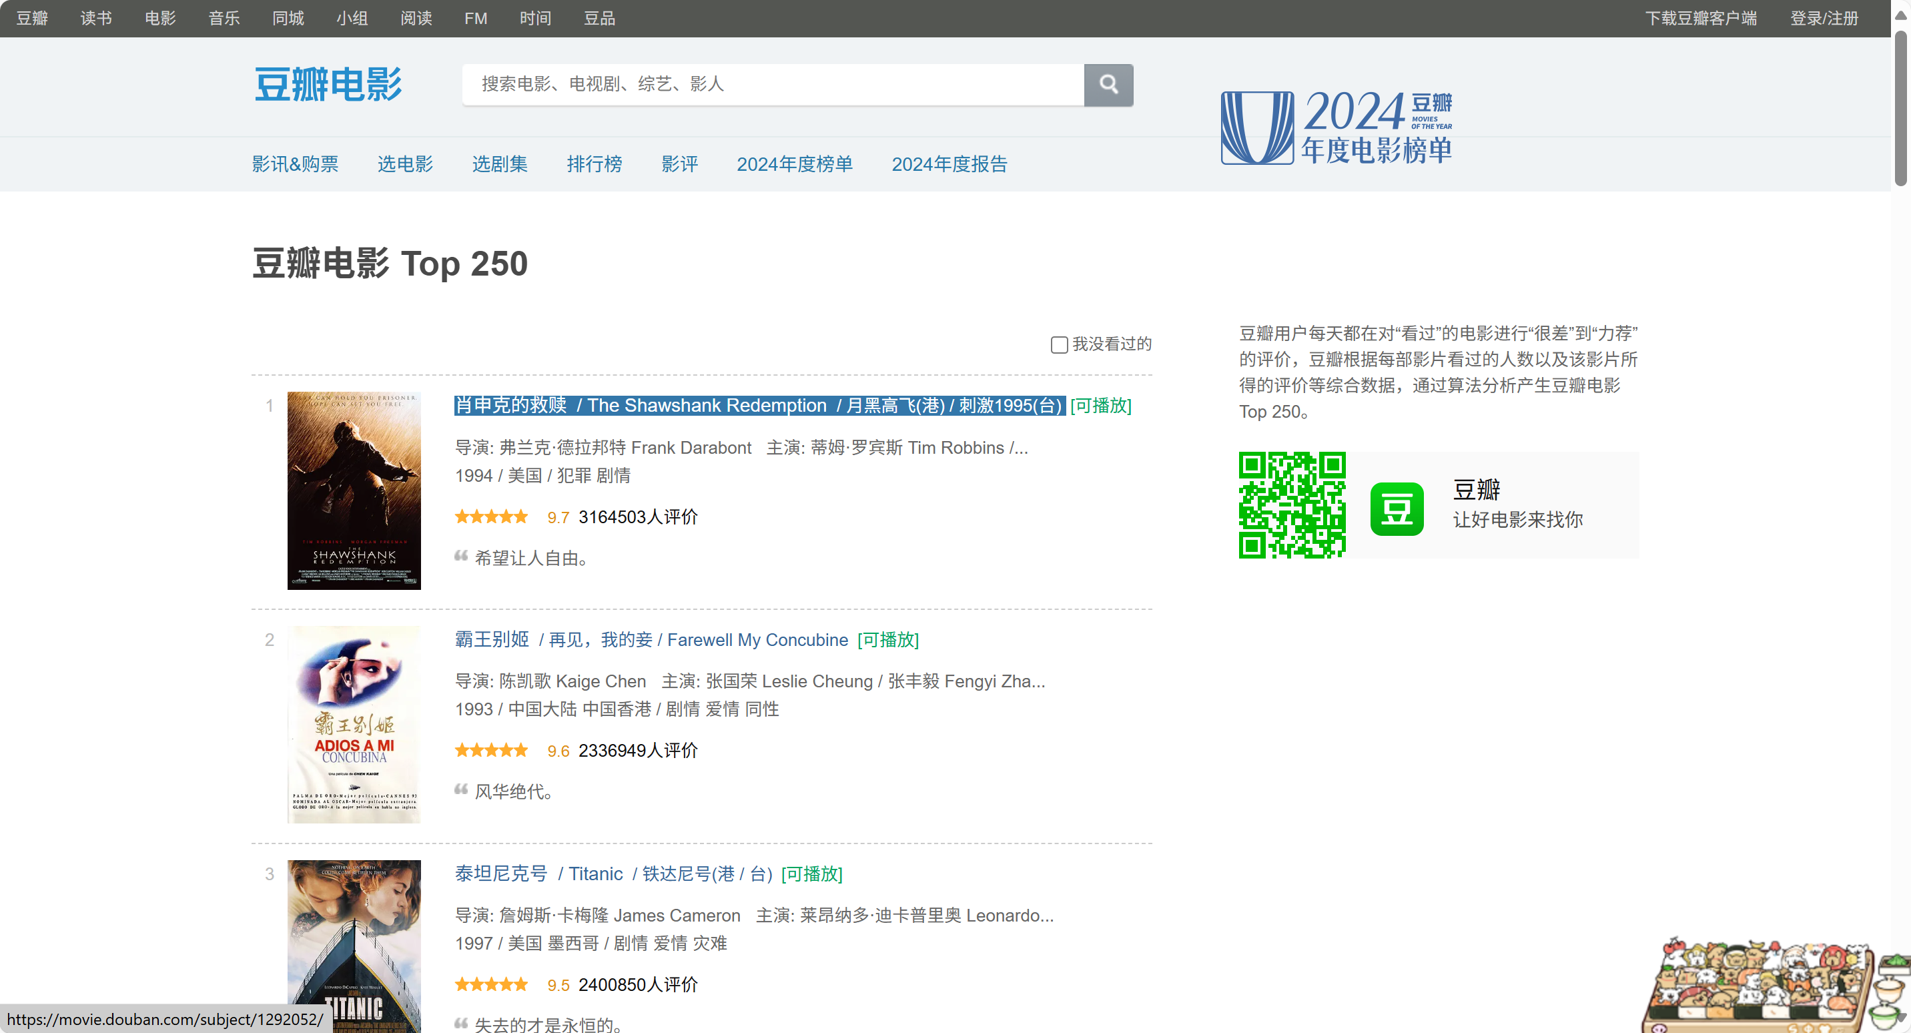Open 音乐 in the top bar
Screen dimensions: 1911x1033
click(224, 18)
